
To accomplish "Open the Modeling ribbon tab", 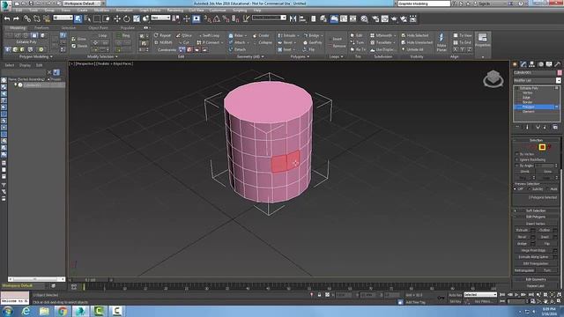I will (17, 27).
